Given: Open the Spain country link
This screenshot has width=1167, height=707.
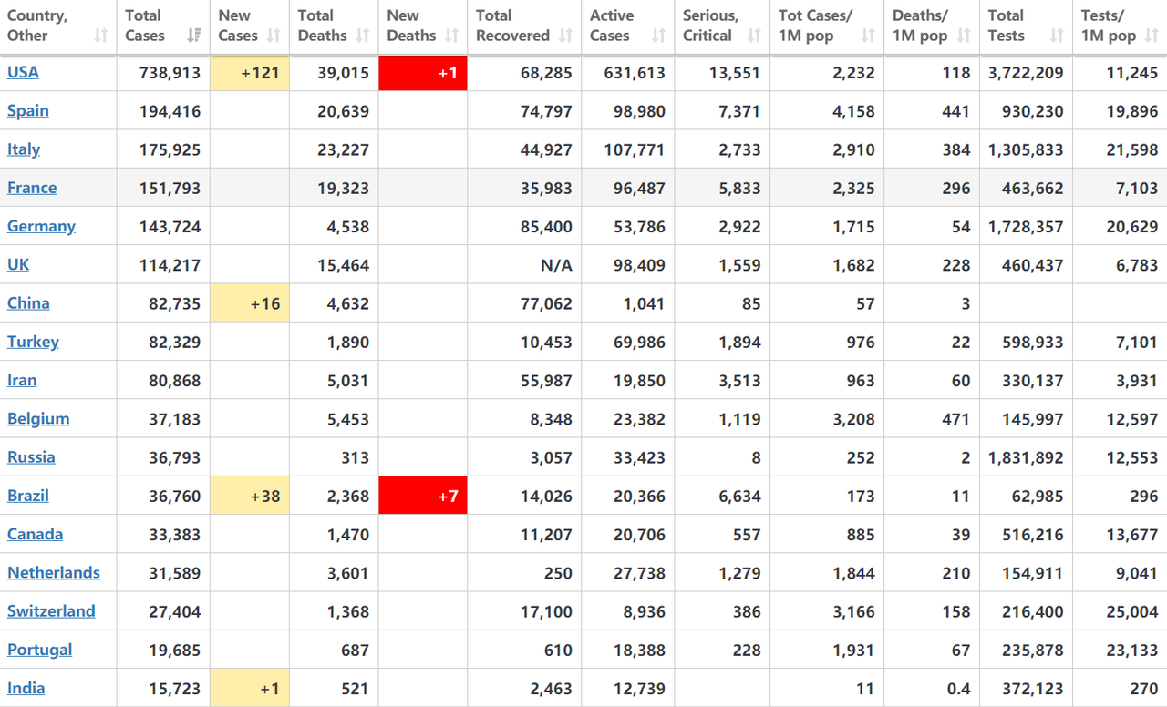Looking at the screenshot, I should point(28,110).
